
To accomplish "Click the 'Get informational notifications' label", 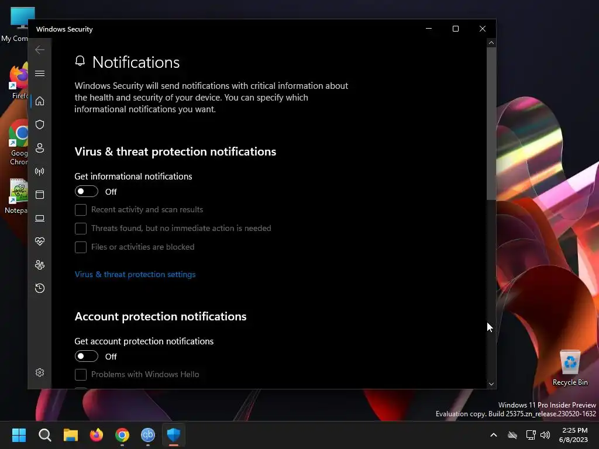I will tap(133, 177).
